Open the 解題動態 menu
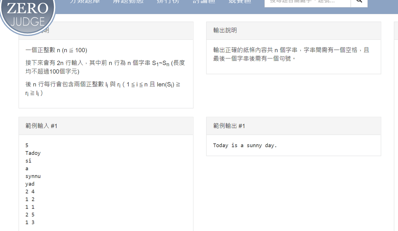The image size is (398, 231). pos(128,2)
